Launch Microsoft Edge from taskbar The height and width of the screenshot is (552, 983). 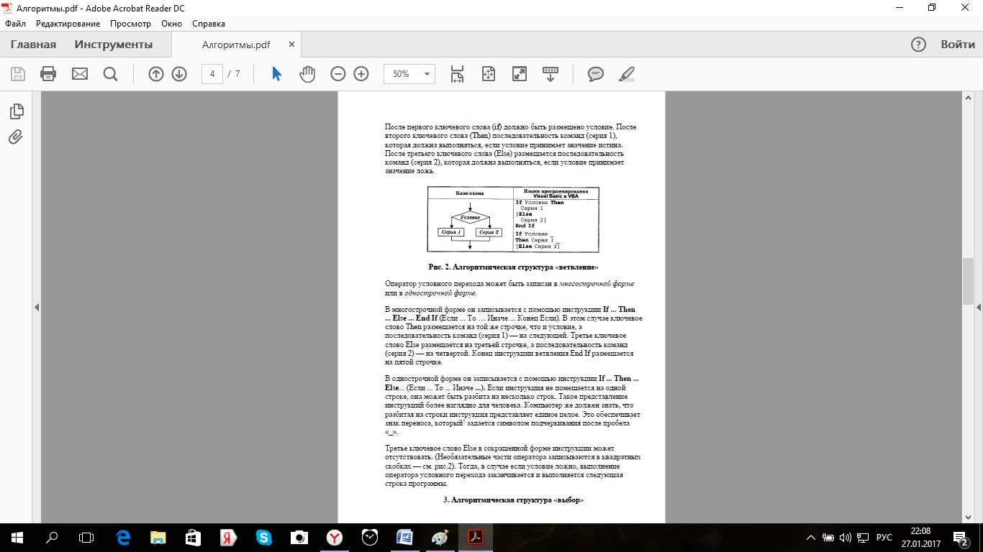click(123, 538)
